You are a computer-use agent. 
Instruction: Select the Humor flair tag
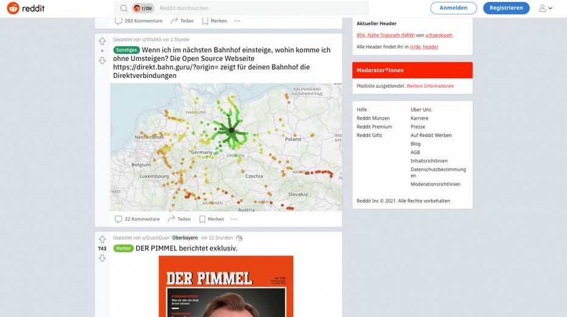click(x=123, y=248)
